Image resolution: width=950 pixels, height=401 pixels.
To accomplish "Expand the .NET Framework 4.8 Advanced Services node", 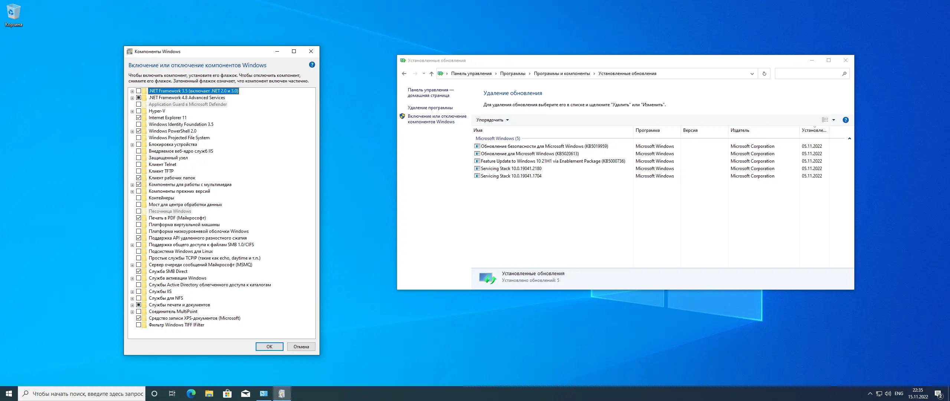I will coord(132,98).
